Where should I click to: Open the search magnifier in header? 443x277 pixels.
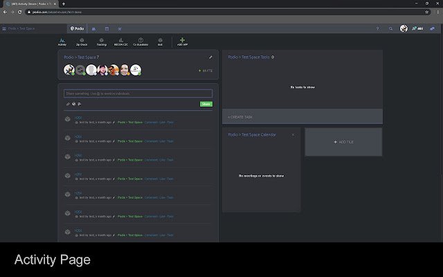[x=390, y=28]
